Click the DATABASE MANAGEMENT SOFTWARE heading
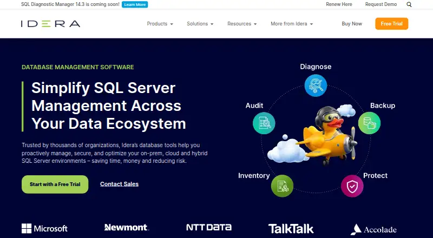The image size is (433, 238). (78, 67)
